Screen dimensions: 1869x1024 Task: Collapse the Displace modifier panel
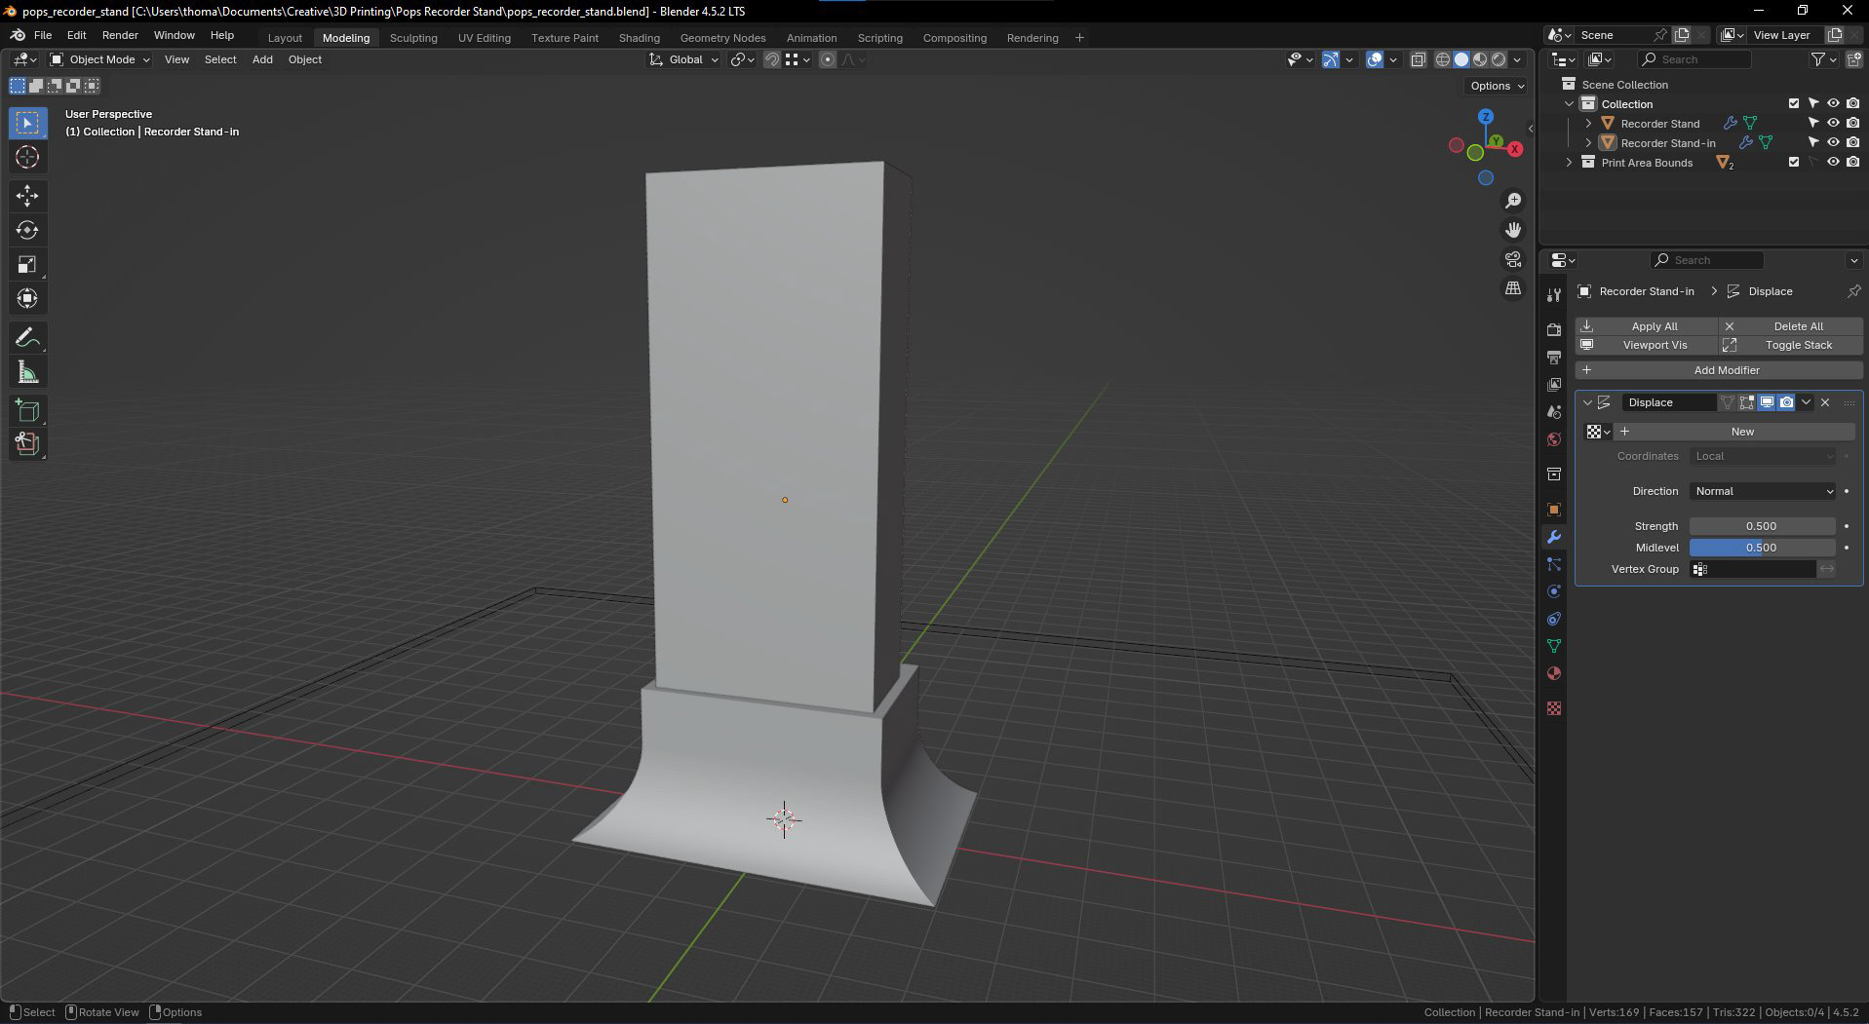(x=1587, y=401)
